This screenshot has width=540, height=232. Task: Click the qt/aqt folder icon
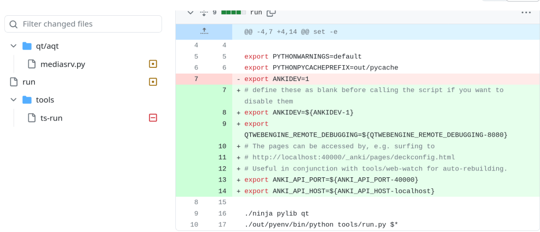click(27, 46)
